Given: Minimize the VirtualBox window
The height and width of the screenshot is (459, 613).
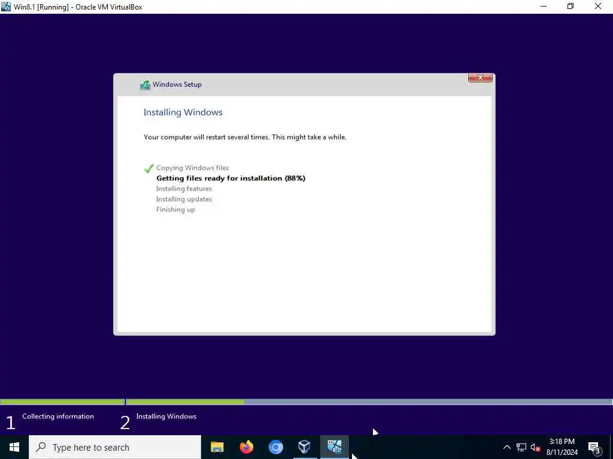Looking at the screenshot, I should [544, 7].
